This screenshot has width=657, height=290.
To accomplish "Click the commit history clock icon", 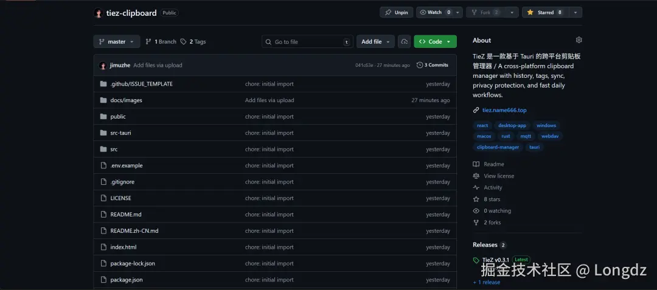I will tap(420, 65).
